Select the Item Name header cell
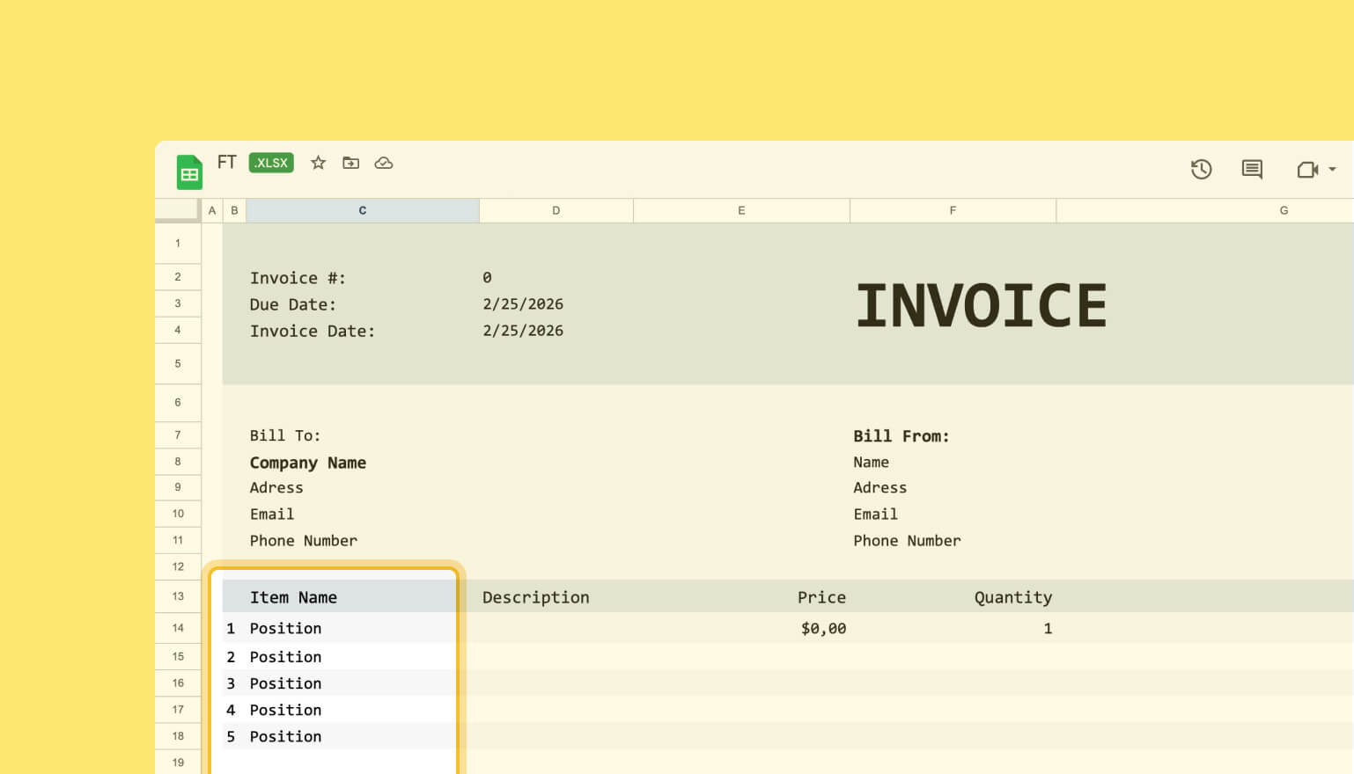 point(293,597)
